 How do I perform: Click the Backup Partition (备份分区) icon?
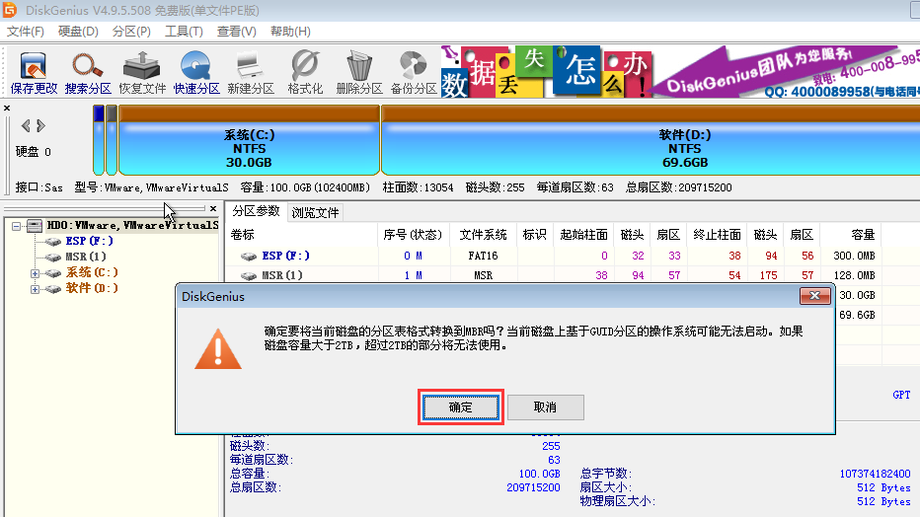[413, 72]
